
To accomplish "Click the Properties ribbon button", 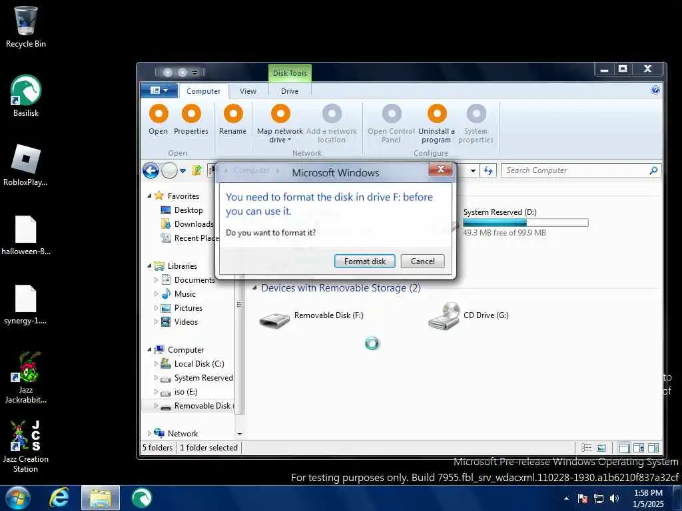I will pyautogui.click(x=191, y=120).
